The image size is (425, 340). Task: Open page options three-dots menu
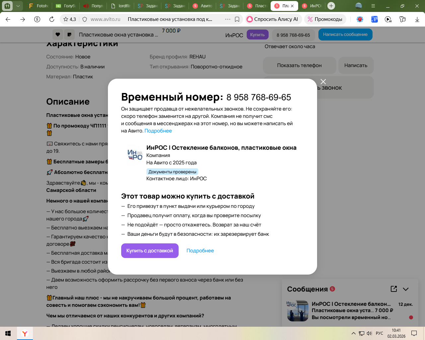pyautogui.click(x=228, y=19)
